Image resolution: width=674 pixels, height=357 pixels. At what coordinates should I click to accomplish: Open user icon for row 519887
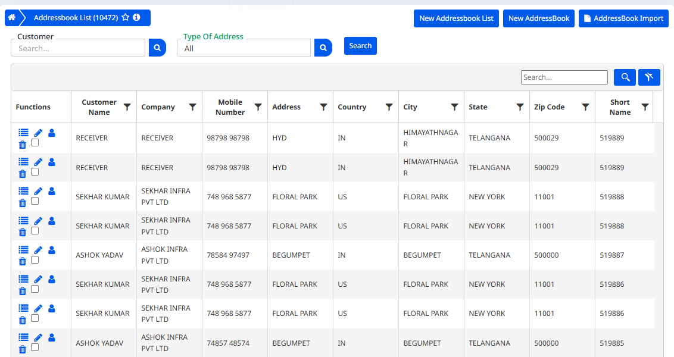point(52,249)
